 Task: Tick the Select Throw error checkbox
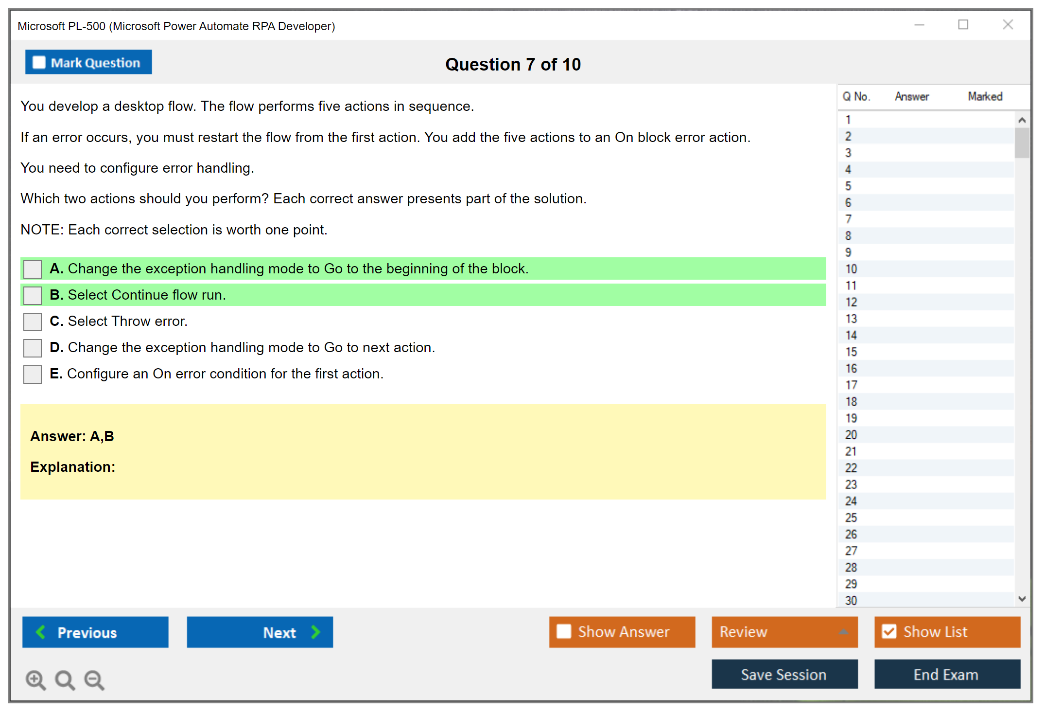33,322
